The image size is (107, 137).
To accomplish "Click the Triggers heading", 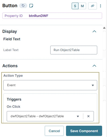I will [x=14, y=99].
